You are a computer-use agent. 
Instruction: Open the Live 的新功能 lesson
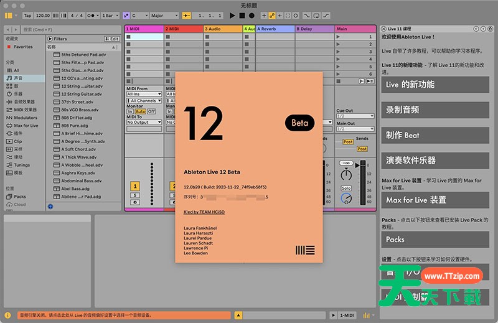point(435,85)
